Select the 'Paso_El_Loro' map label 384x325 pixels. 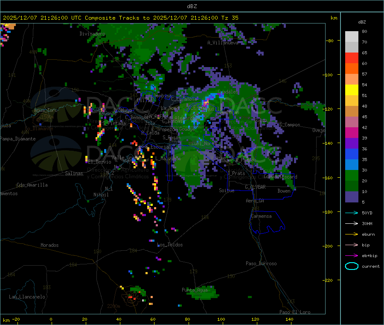click(x=295, y=312)
